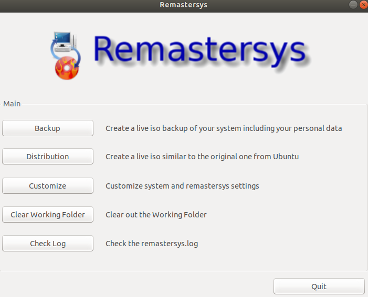The width and height of the screenshot is (368, 297).
Task: Click 'Clear out the Working Folder' text
Action: 156,215
